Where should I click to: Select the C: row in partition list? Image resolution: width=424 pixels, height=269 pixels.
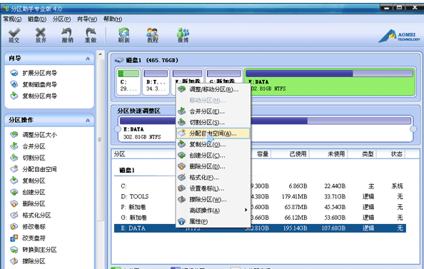260,186
